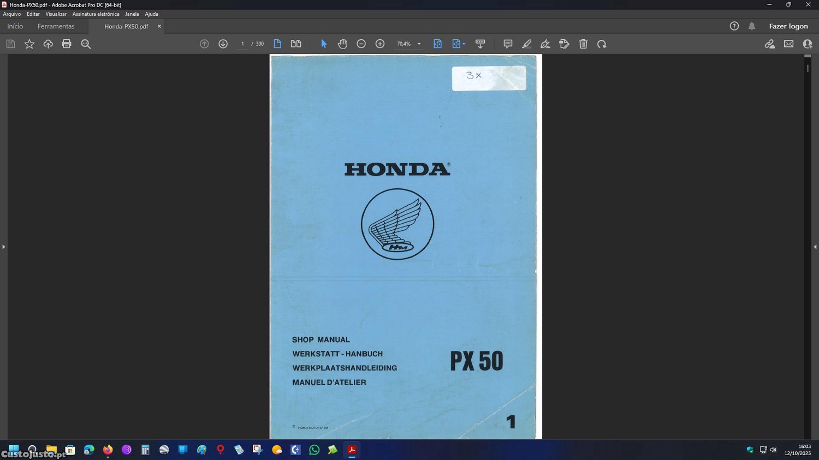The width and height of the screenshot is (819, 460).
Task: Open the 70,4% zoom level dropdown
Action: coord(419,44)
